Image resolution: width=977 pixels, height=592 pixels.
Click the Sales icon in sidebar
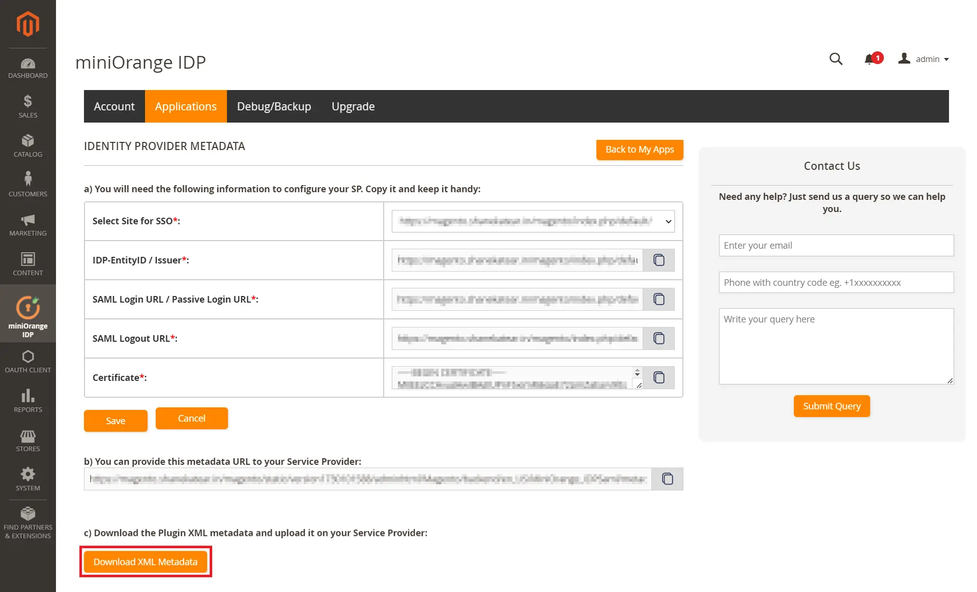(x=28, y=107)
